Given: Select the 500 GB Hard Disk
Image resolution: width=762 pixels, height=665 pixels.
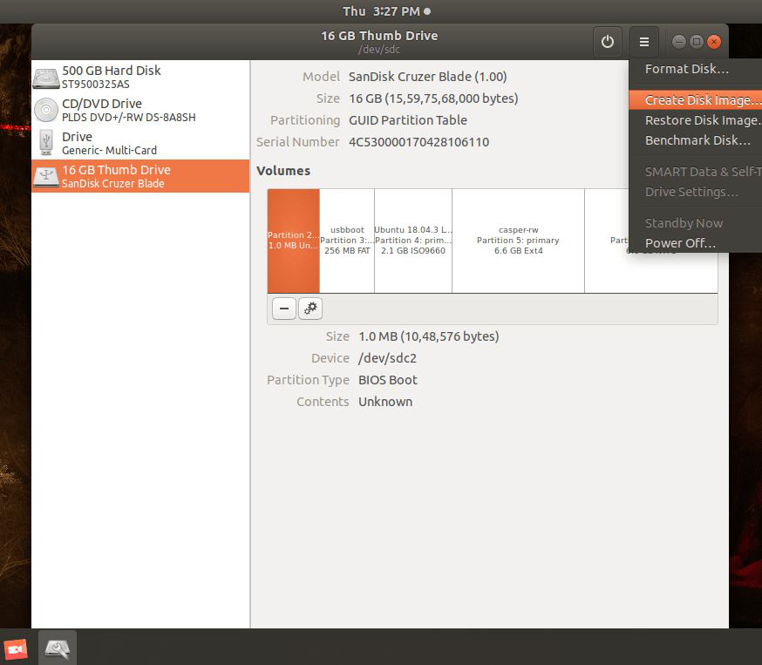Looking at the screenshot, I should (x=139, y=77).
